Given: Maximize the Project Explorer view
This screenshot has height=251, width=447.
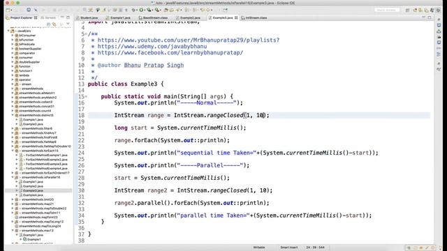Looking at the screenshot, I should [x=68, y=17].
